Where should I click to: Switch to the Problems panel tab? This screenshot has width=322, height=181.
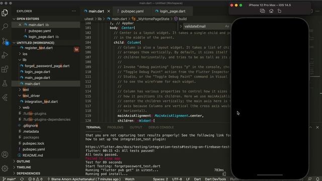pos(115,127)
